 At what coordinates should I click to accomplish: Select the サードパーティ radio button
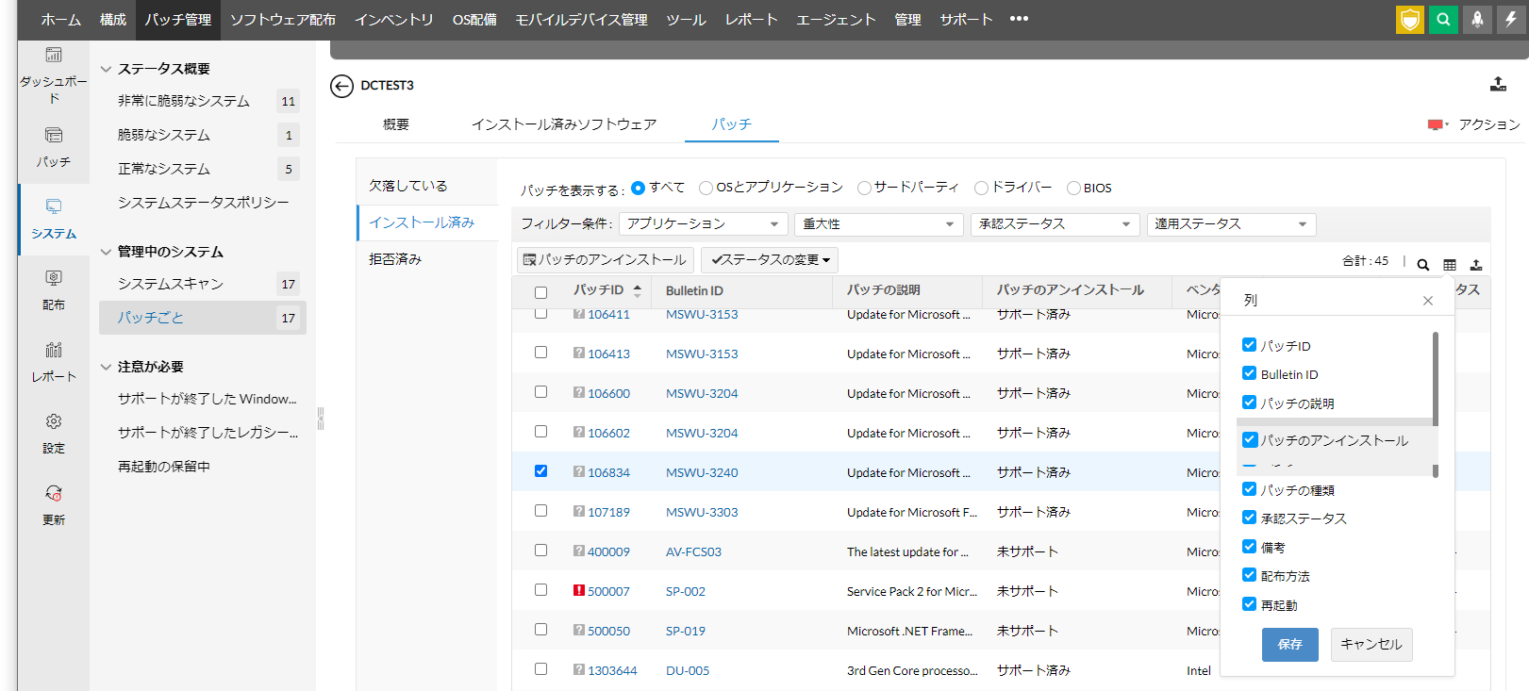click(x=864, y=188)
